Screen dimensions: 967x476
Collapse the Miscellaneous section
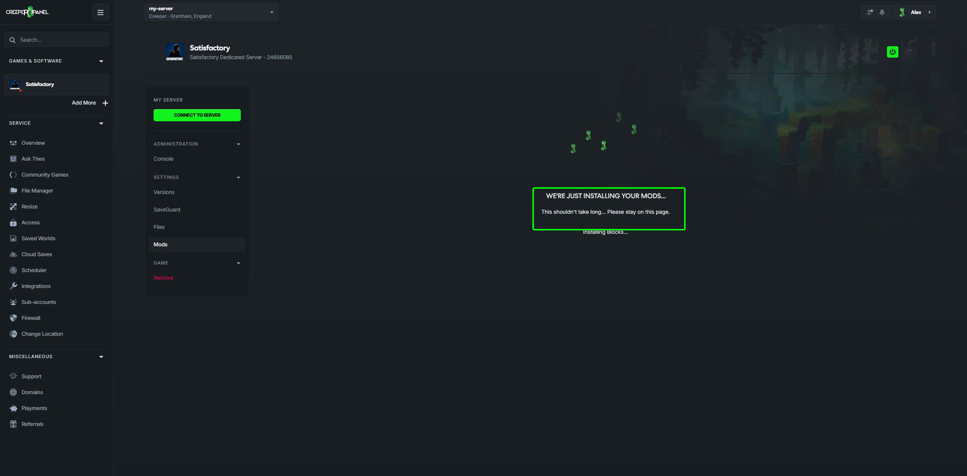click(x=101, y=357)
